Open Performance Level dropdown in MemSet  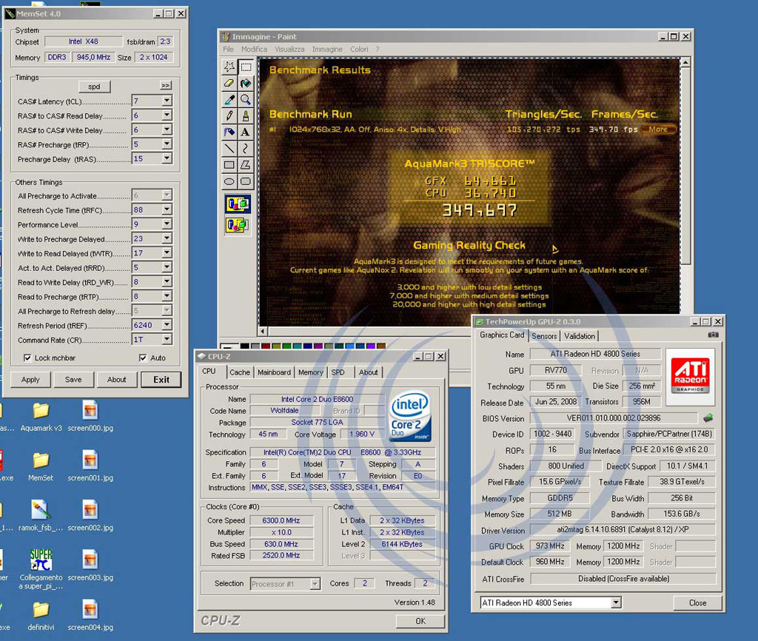tap(167, 224)
